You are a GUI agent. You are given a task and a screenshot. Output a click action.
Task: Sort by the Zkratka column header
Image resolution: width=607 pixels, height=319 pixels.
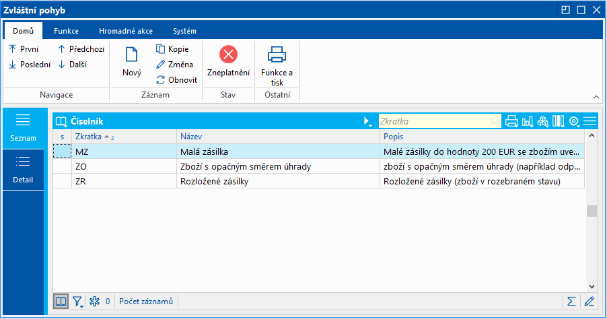pyautogui.click(x=124, y=137)
